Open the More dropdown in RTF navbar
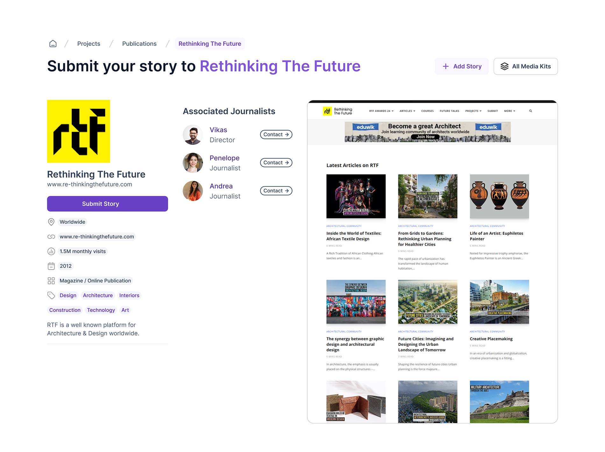 tap(509, 111)
